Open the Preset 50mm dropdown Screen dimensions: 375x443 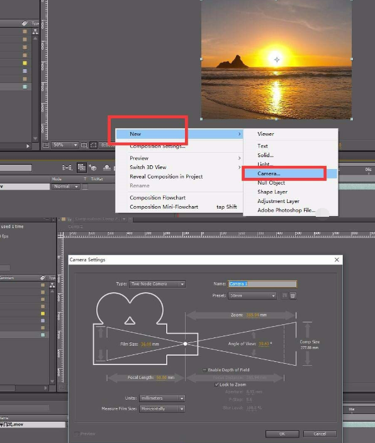point(252,295)
